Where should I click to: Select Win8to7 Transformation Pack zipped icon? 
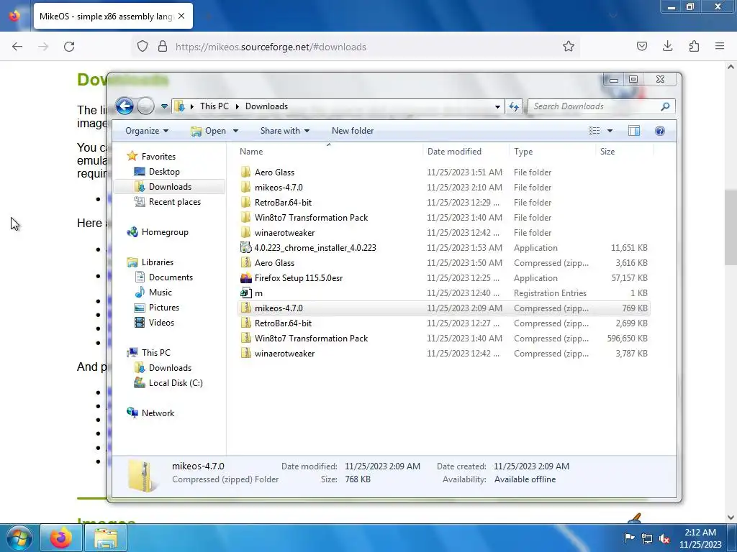click(245, 338)
